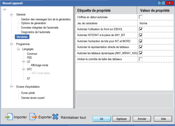Click the SFC tree label
175x126 pixels.
coord(29,69)
